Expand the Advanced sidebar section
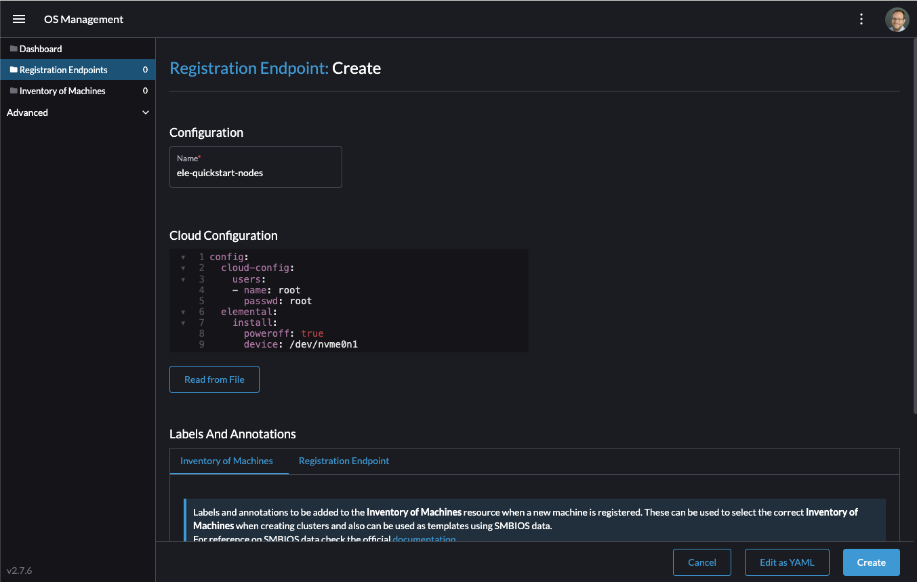917x582 pixels. pos(145,112)
